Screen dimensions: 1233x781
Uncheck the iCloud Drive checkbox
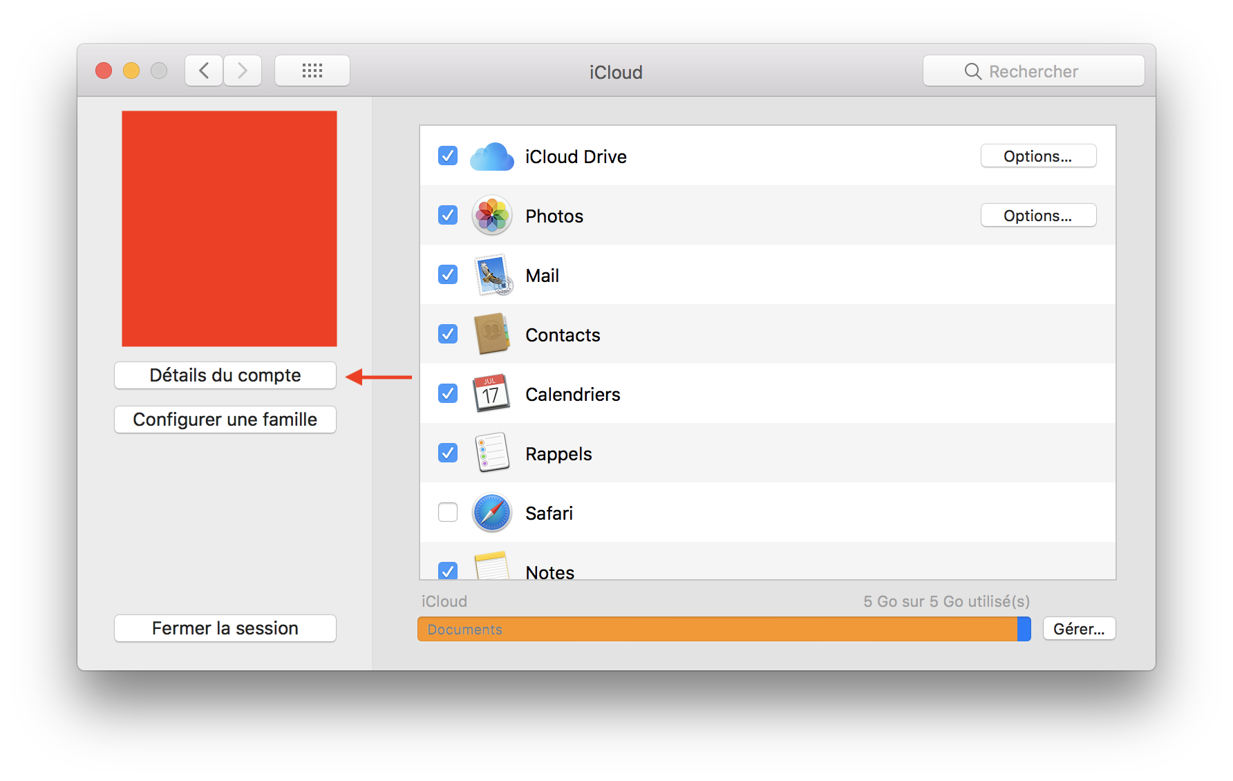coord(448,156)
